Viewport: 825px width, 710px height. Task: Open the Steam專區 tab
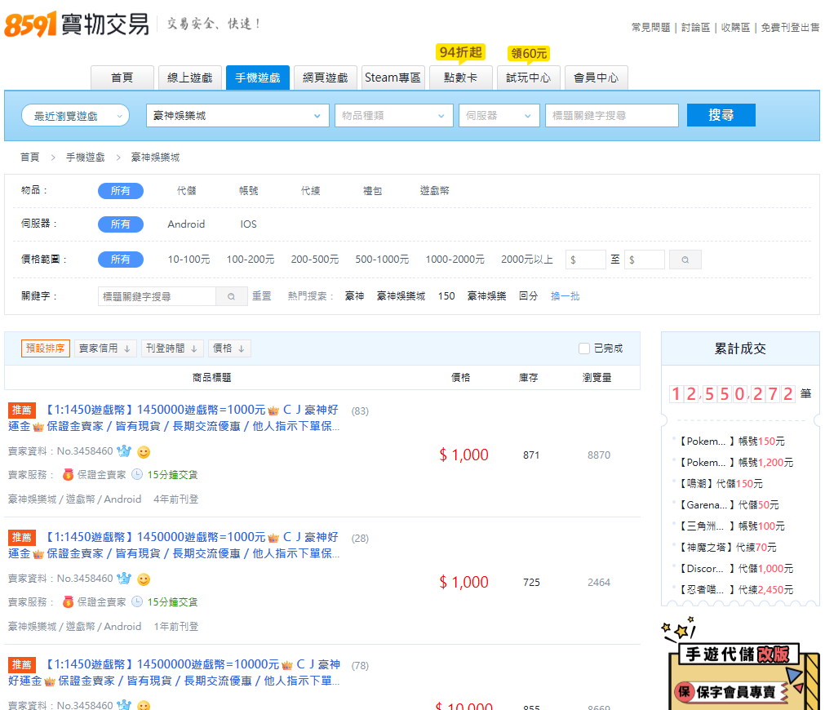[x=393, y=78]
